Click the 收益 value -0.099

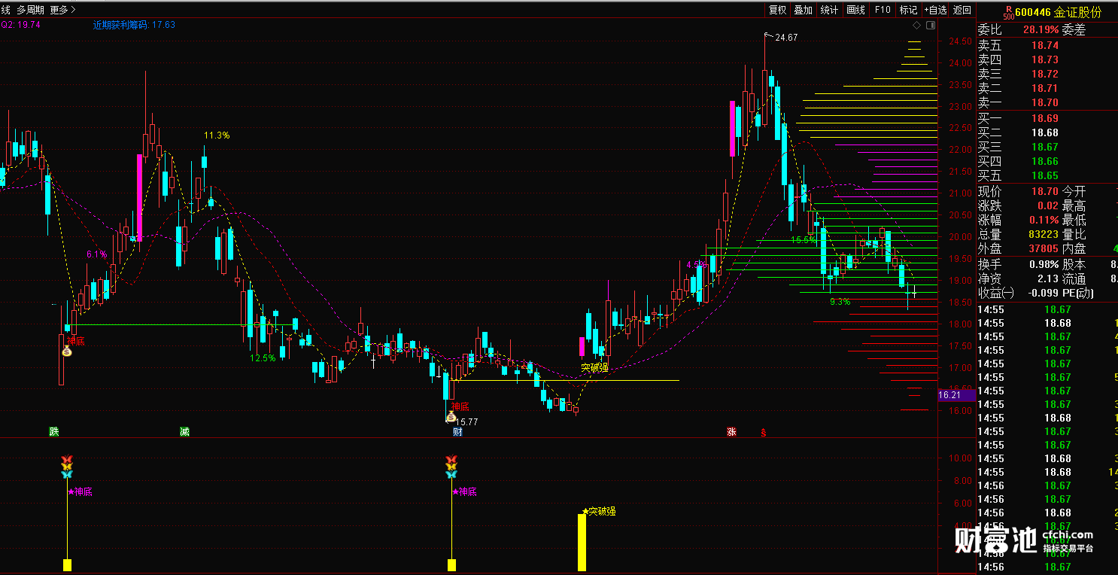(x=1042, y=294)
